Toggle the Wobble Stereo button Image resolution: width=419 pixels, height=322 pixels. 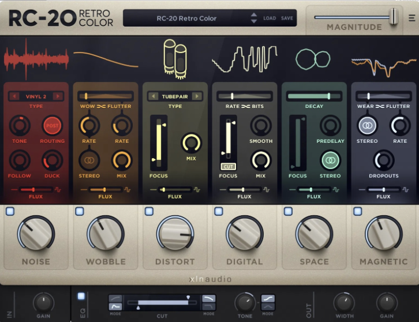coord(89,160)
